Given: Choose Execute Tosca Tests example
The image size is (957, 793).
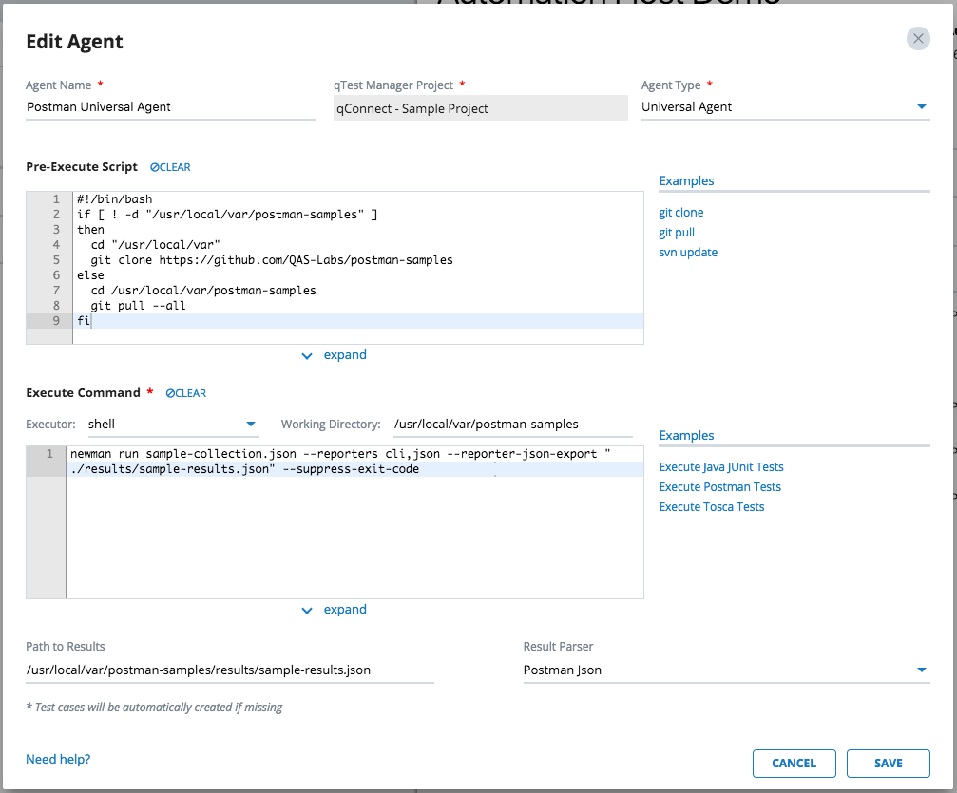Looking at the screenshot, I should click(711, 507).
